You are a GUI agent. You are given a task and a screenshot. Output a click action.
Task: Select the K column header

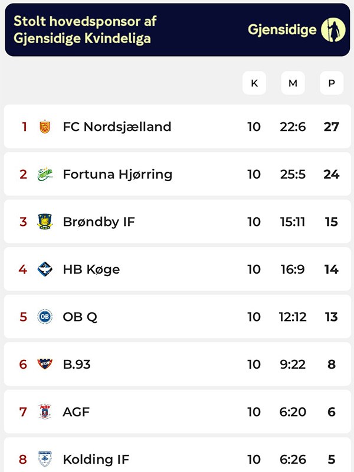pyautogui.click(x=254, y=83)
